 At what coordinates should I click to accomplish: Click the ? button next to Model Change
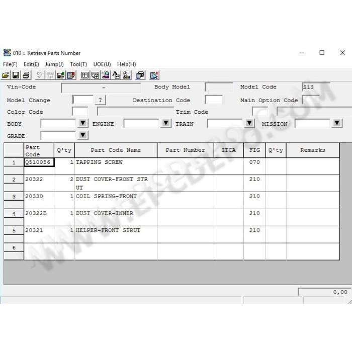(x=100, y=100)
